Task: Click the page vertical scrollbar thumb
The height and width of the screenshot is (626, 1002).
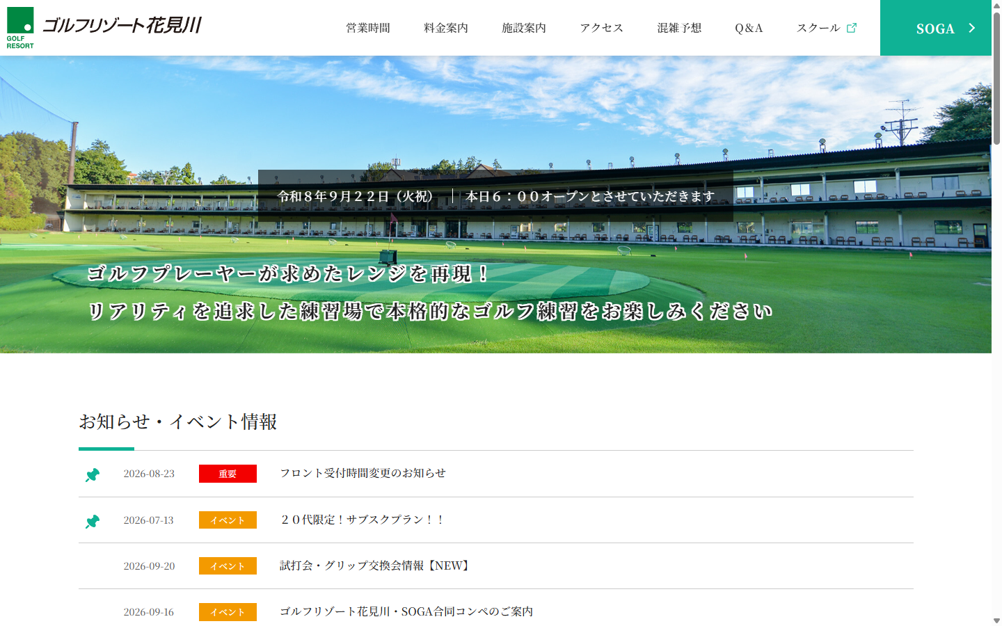Action: click(996, 78)
